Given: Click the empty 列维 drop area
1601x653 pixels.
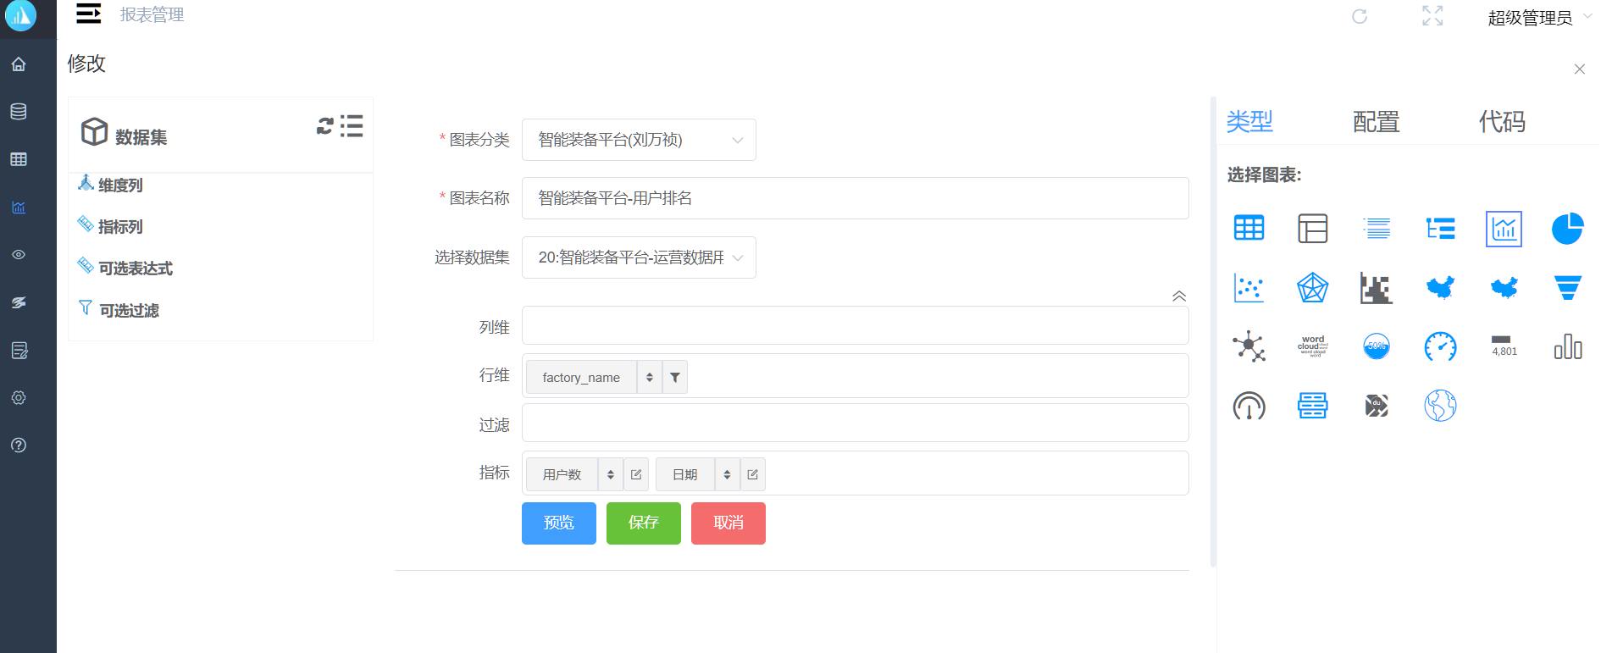Looking at the screenshot, I should 856,325.
